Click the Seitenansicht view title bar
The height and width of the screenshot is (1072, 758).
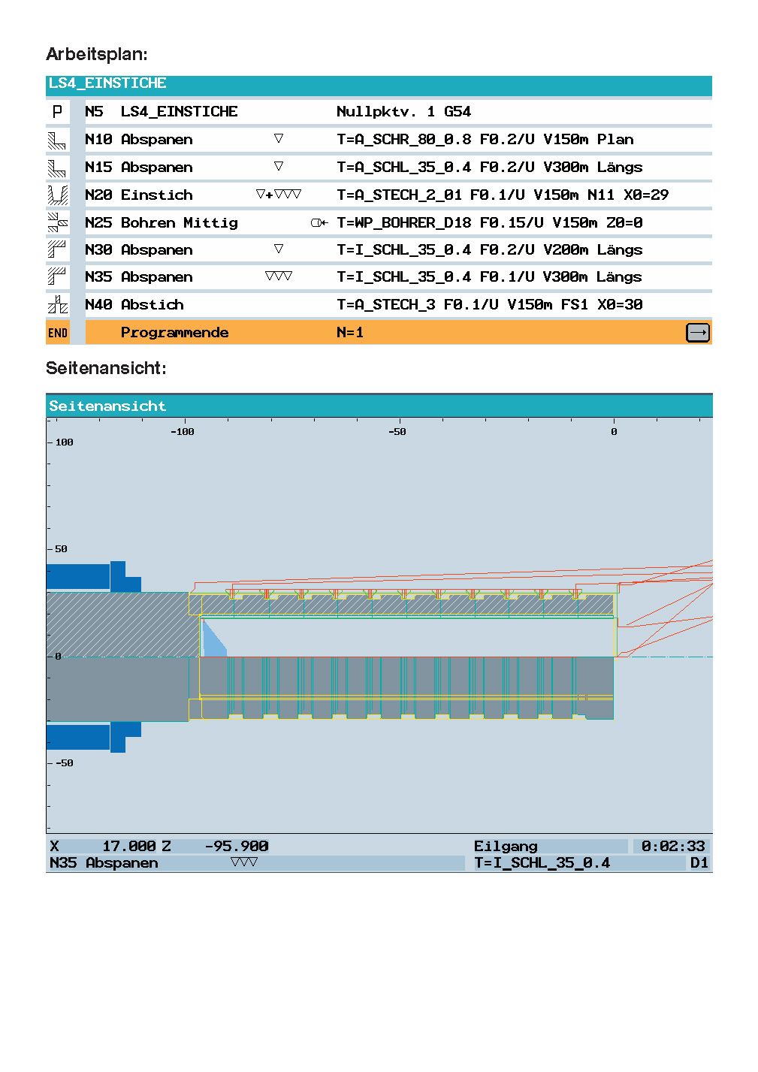point(379,406)
